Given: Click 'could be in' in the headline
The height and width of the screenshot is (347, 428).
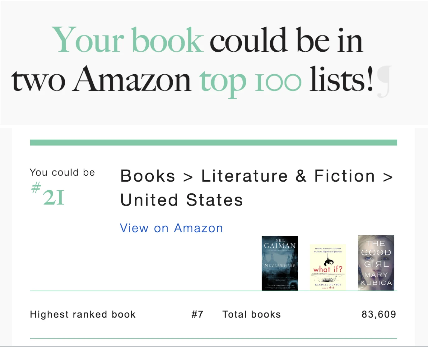Looking at the screenshot, I should click(286, 40).
